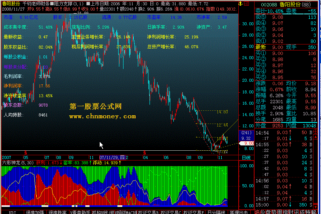Switch to the 很准胜率 indicator tab
The width and height of the screenshot is (321, 214).
click(57, 212)
